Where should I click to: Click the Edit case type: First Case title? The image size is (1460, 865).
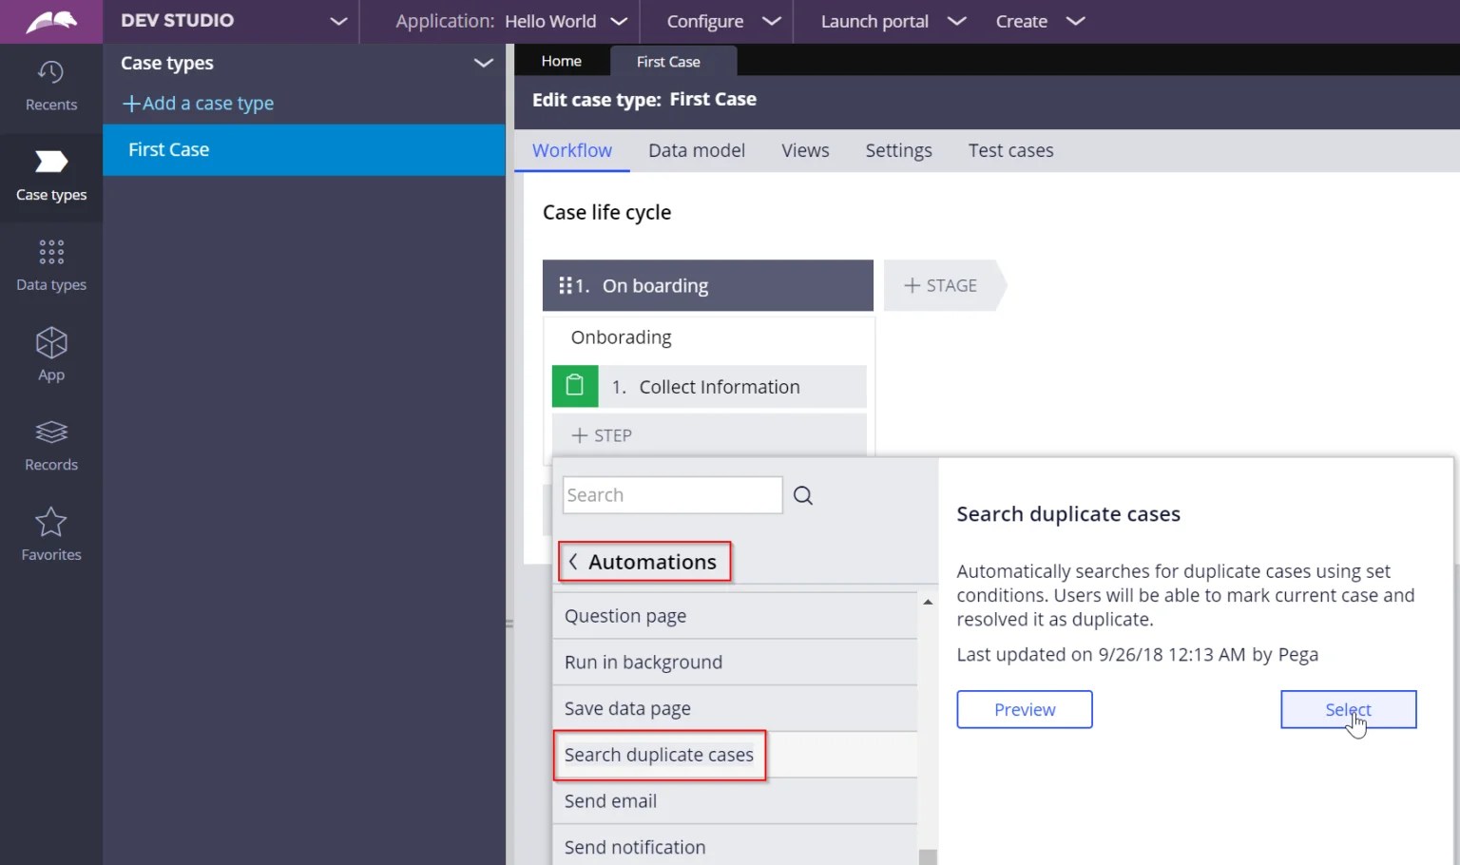tap(644, 99)
